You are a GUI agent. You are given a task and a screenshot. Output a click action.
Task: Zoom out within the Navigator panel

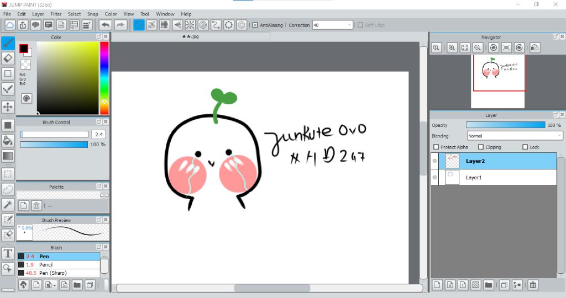478,47
